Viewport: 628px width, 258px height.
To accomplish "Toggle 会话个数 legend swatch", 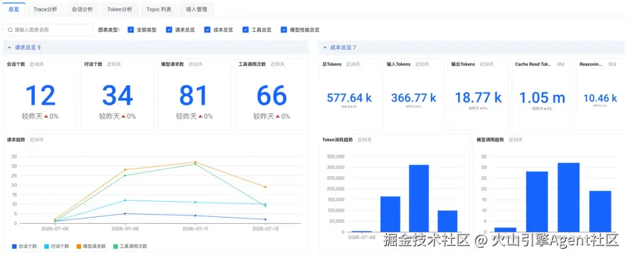I will point(15,246).
